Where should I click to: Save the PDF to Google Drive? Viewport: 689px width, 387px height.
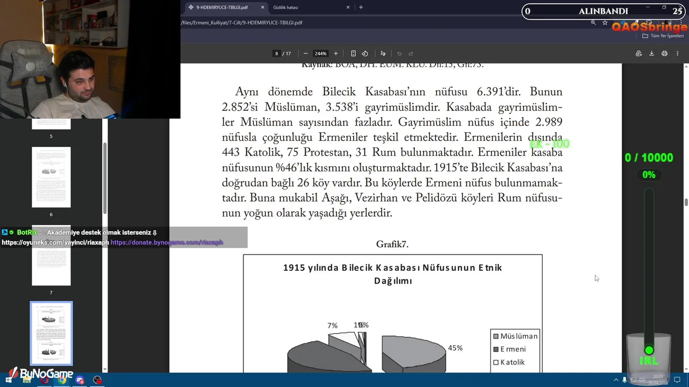[638, 54]
